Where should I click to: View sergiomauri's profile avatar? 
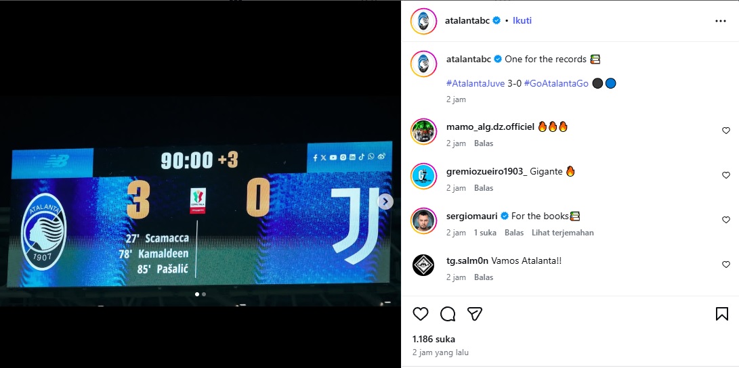pos(424,221)
